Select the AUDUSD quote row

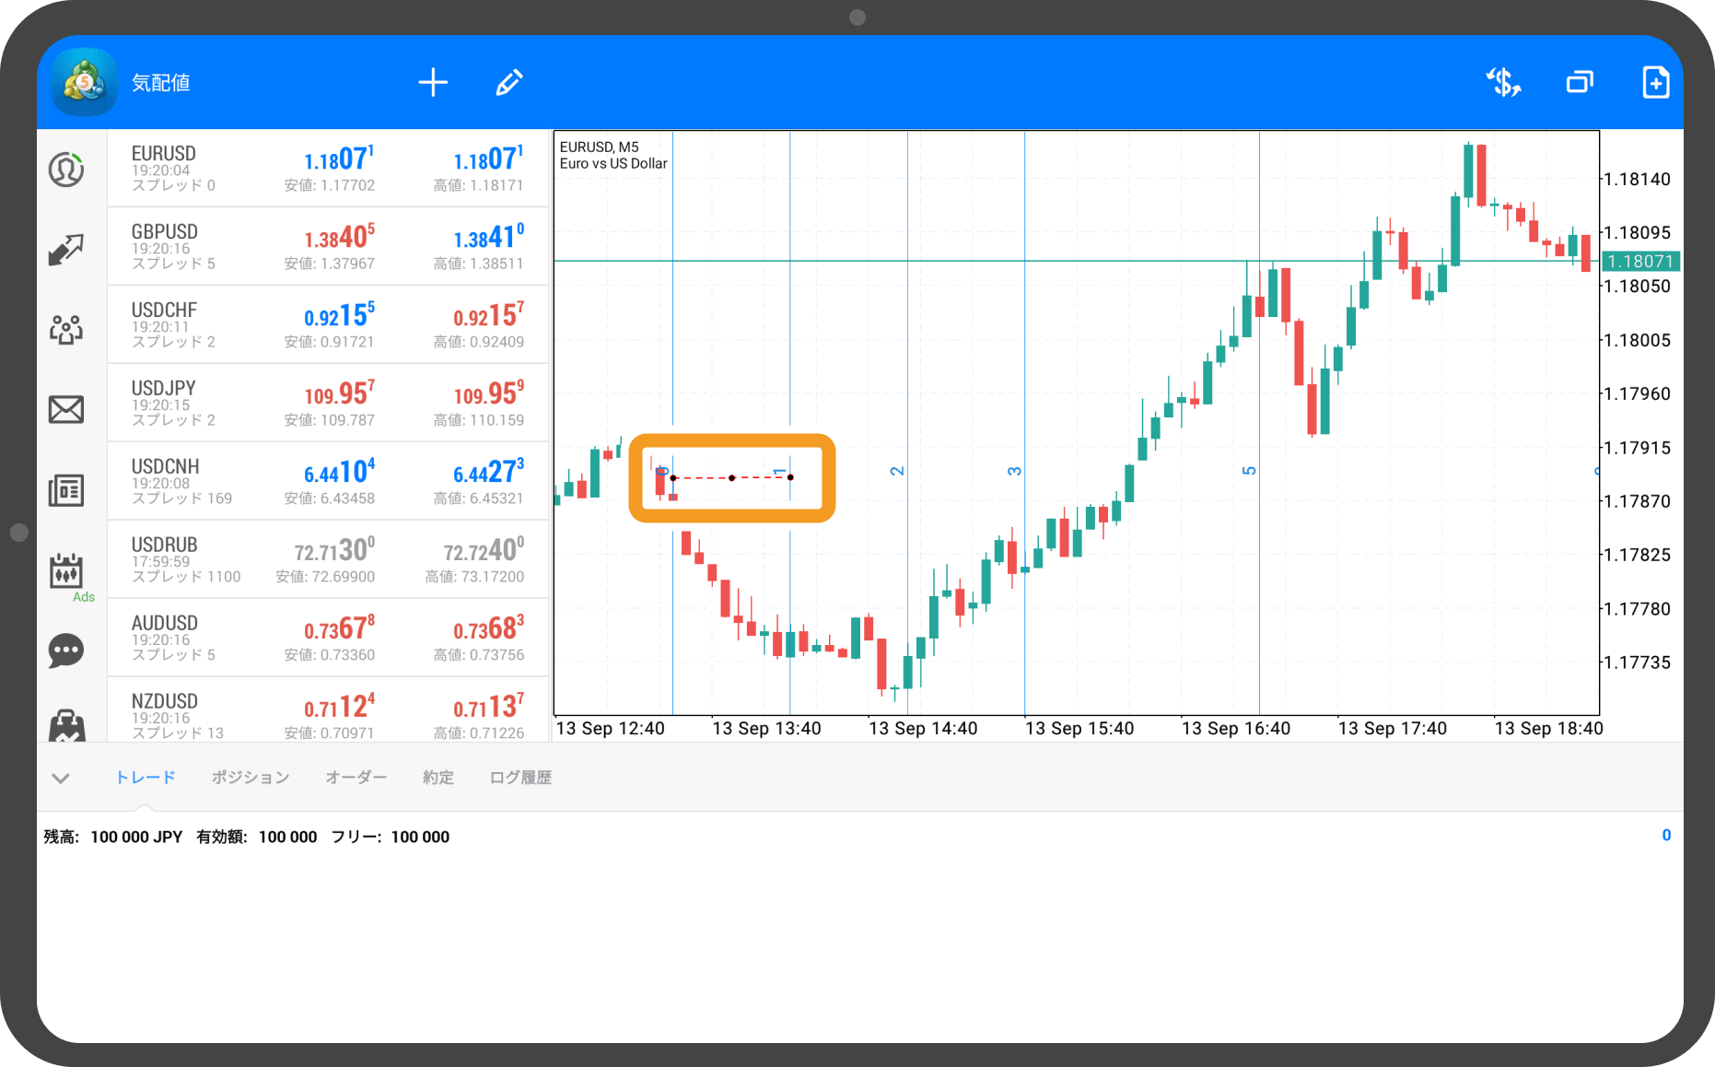point(328,638)
